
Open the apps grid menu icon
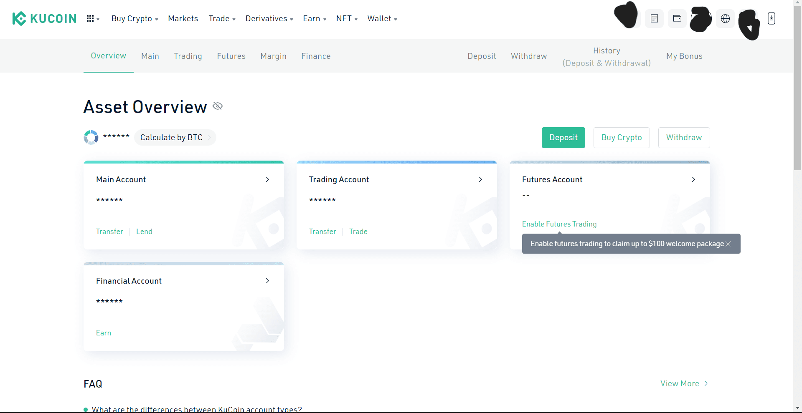pos(90,19)
